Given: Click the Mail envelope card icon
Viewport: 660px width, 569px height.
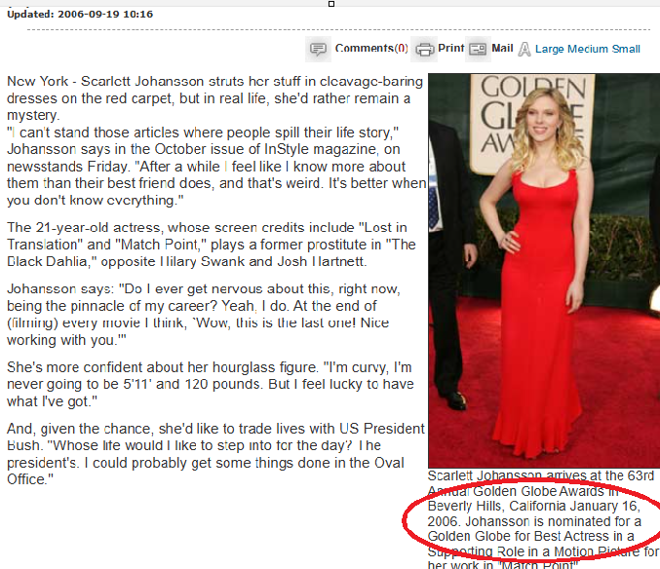Looking at the screenshot, I should [478, 49].
